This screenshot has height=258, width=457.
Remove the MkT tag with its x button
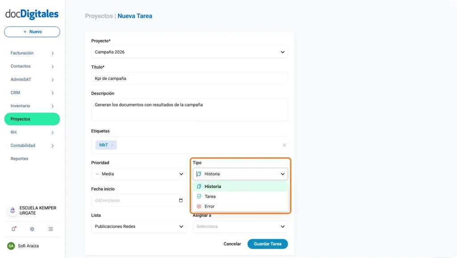(x=112, y=145)
